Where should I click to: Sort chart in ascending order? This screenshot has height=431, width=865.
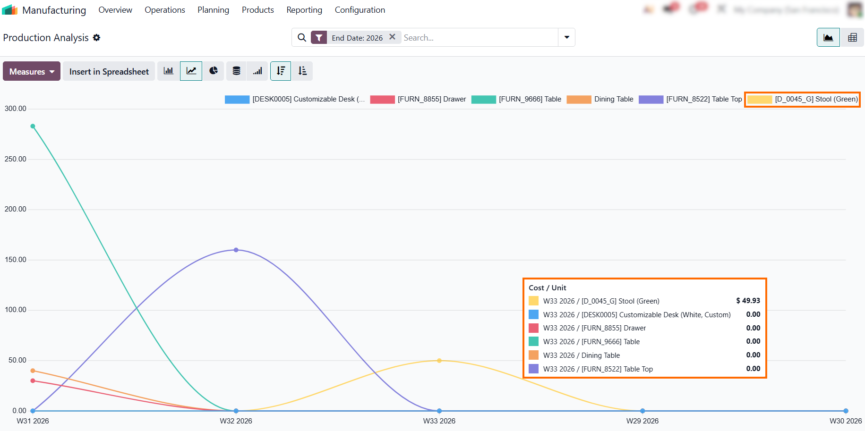click(302, 71)
